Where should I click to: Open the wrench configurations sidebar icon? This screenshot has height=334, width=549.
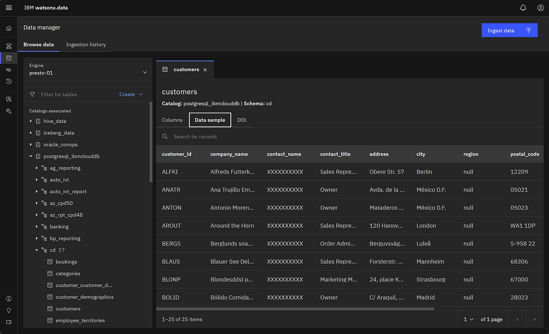tap(9, 111)
